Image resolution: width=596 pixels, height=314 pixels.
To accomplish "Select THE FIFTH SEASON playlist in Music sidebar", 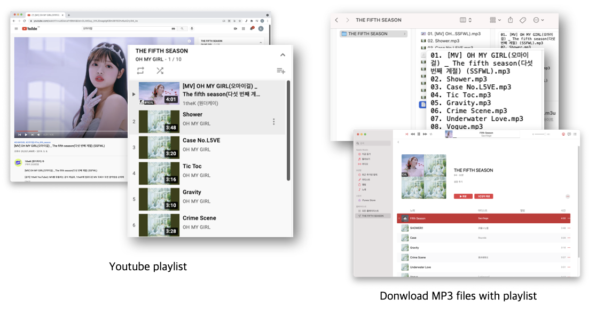I will tap(373, 216).
